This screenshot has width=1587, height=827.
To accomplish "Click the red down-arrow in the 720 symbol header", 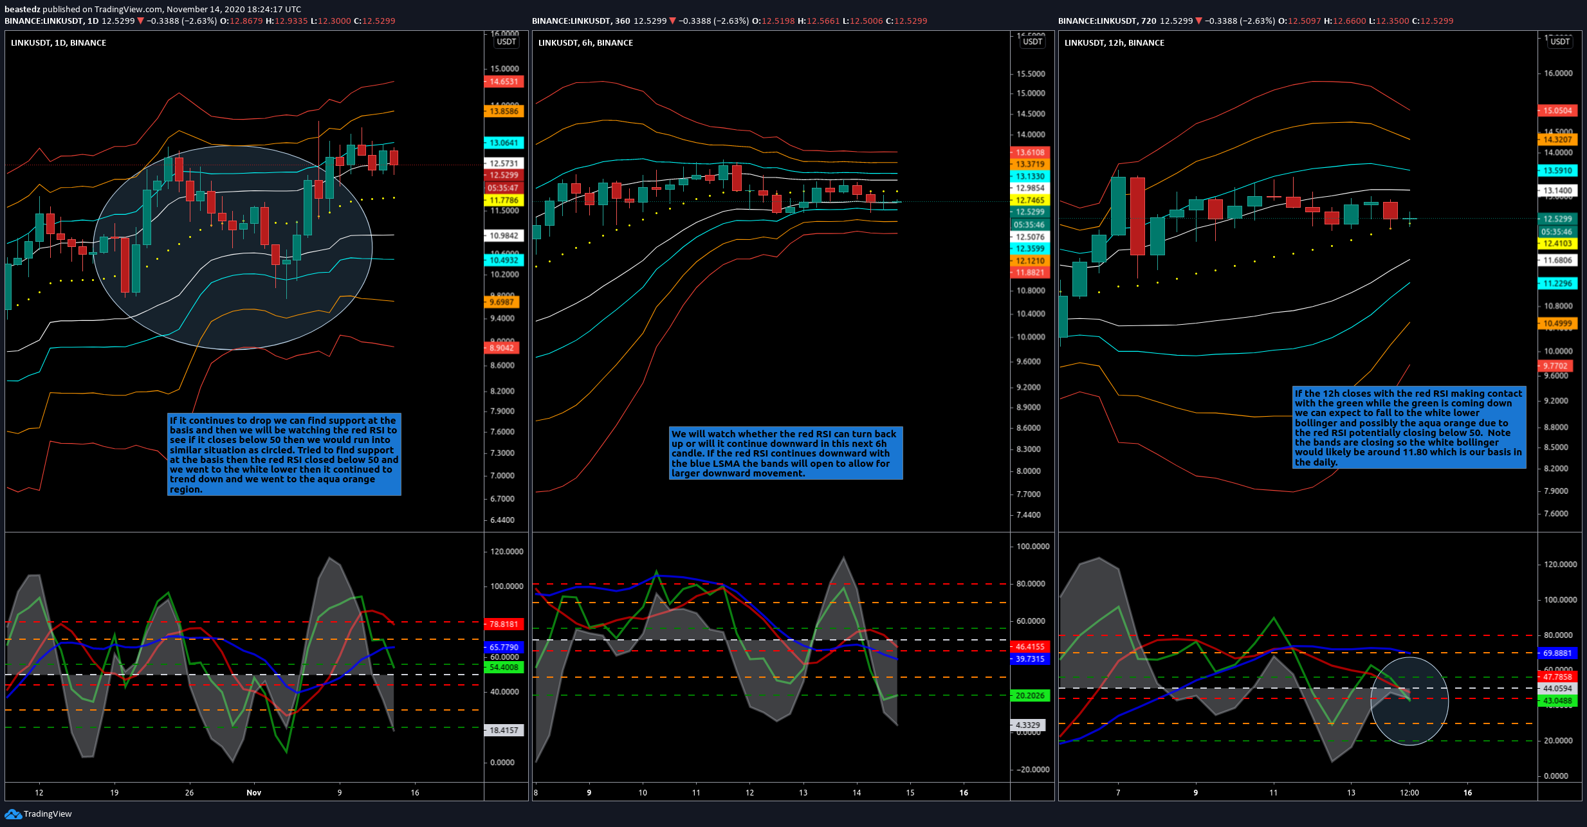I will 1198,21.
